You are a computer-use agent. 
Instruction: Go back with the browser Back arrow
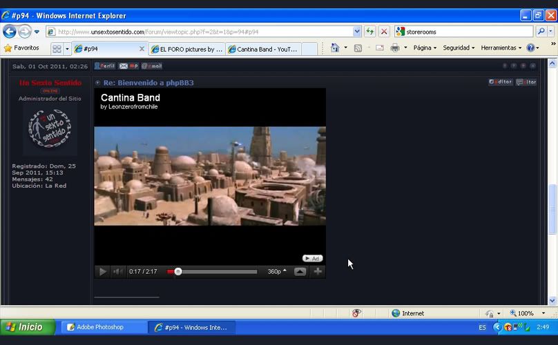click(x=10, y=32)
